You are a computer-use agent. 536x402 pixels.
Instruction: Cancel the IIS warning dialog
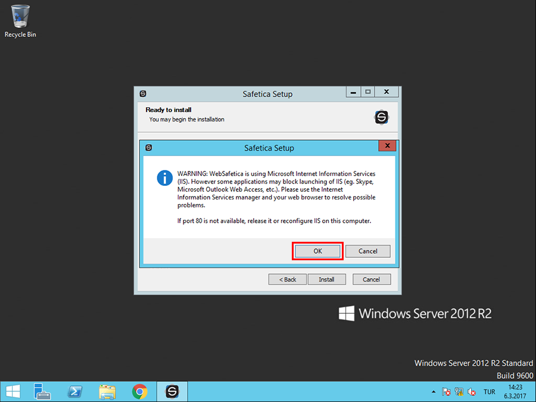(x=368, y=251)
